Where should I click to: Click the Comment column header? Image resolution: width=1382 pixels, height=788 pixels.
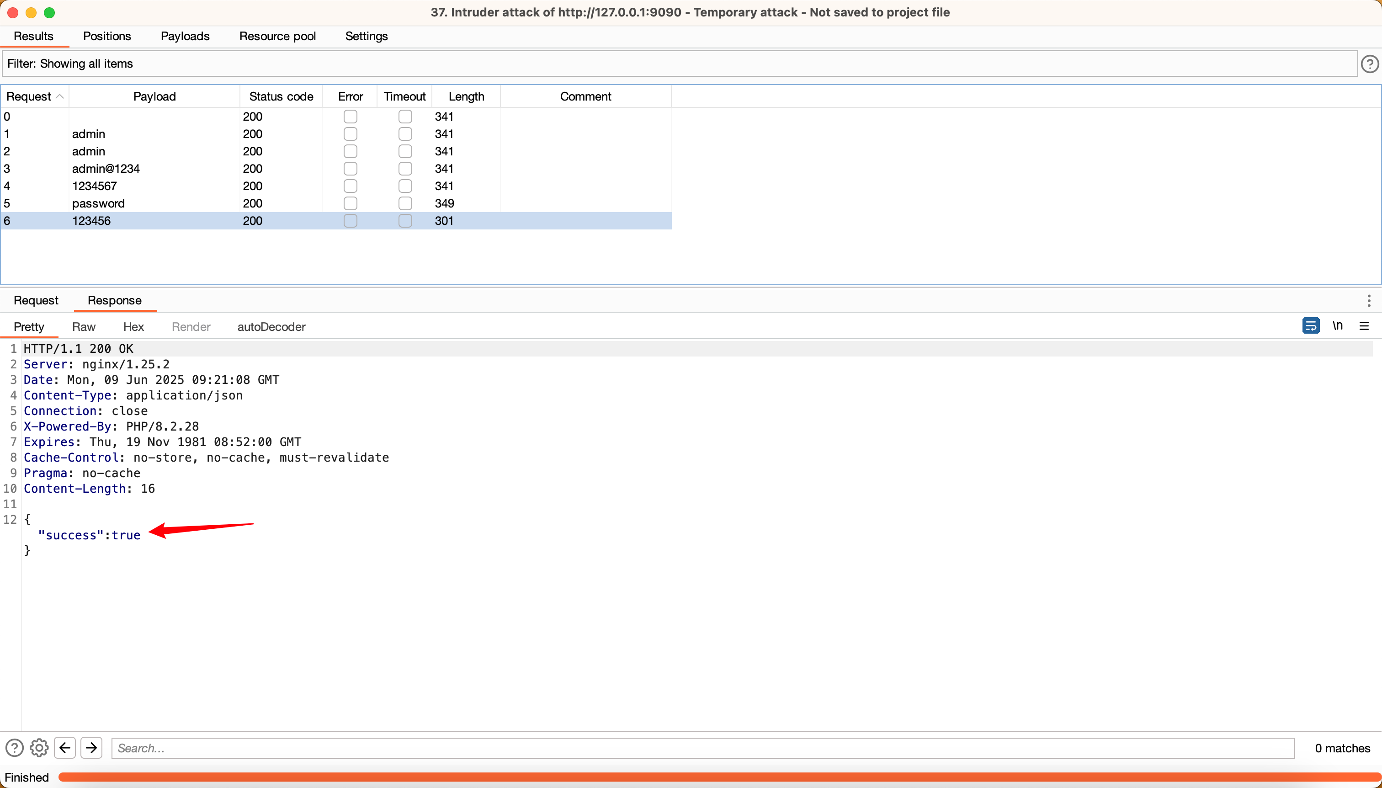(585, 96)
